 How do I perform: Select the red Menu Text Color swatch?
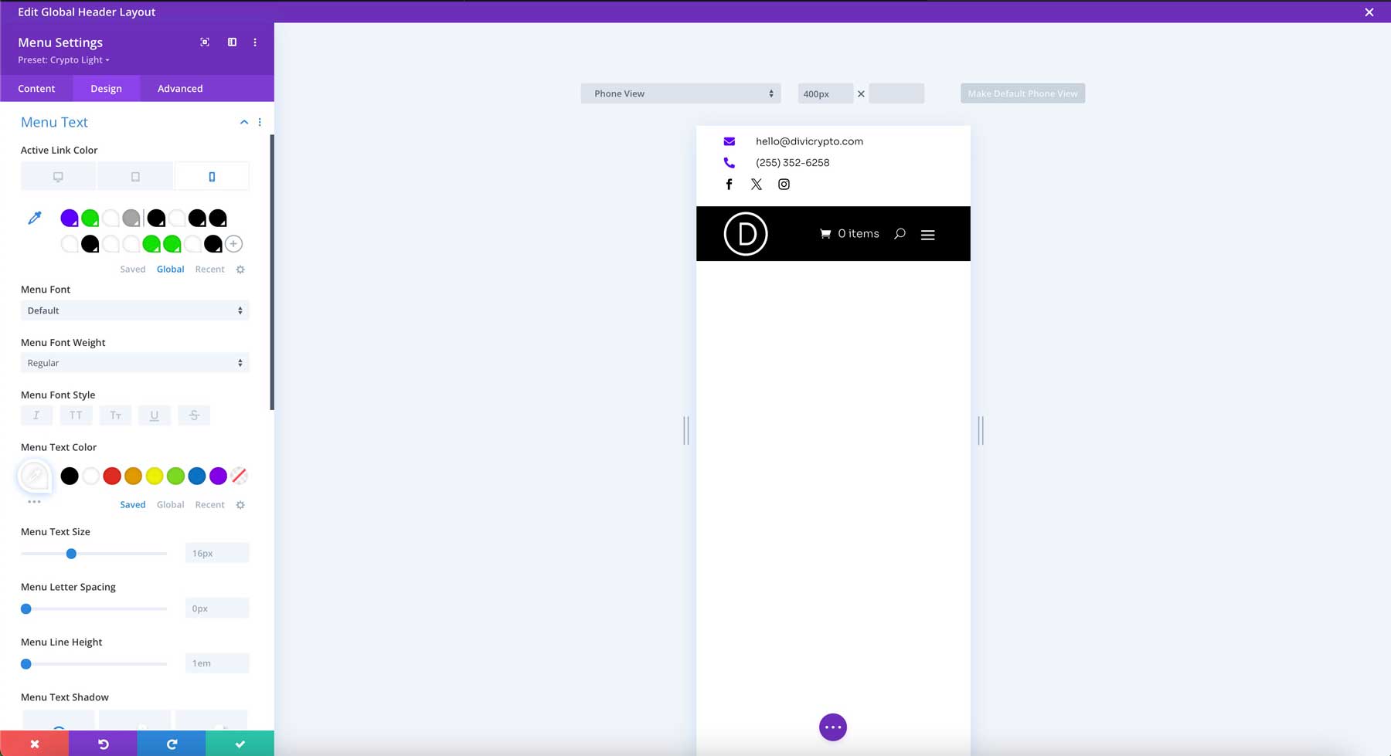(111, 476)
